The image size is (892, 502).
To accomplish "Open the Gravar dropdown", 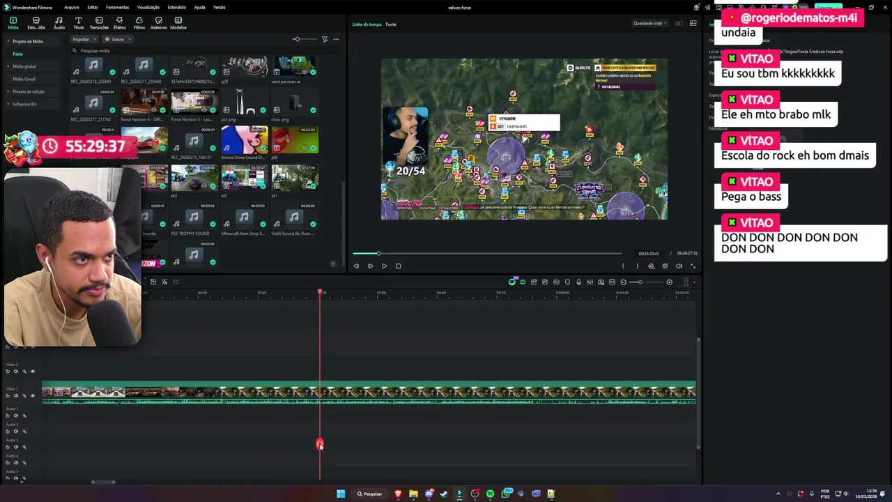I will pyautogui.click(x=118, y=39).
